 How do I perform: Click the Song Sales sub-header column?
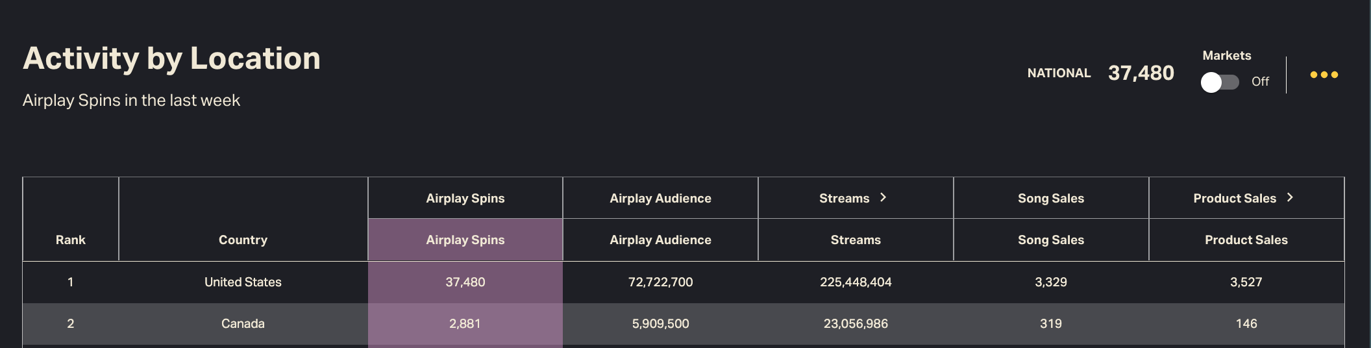[1050, 240]
